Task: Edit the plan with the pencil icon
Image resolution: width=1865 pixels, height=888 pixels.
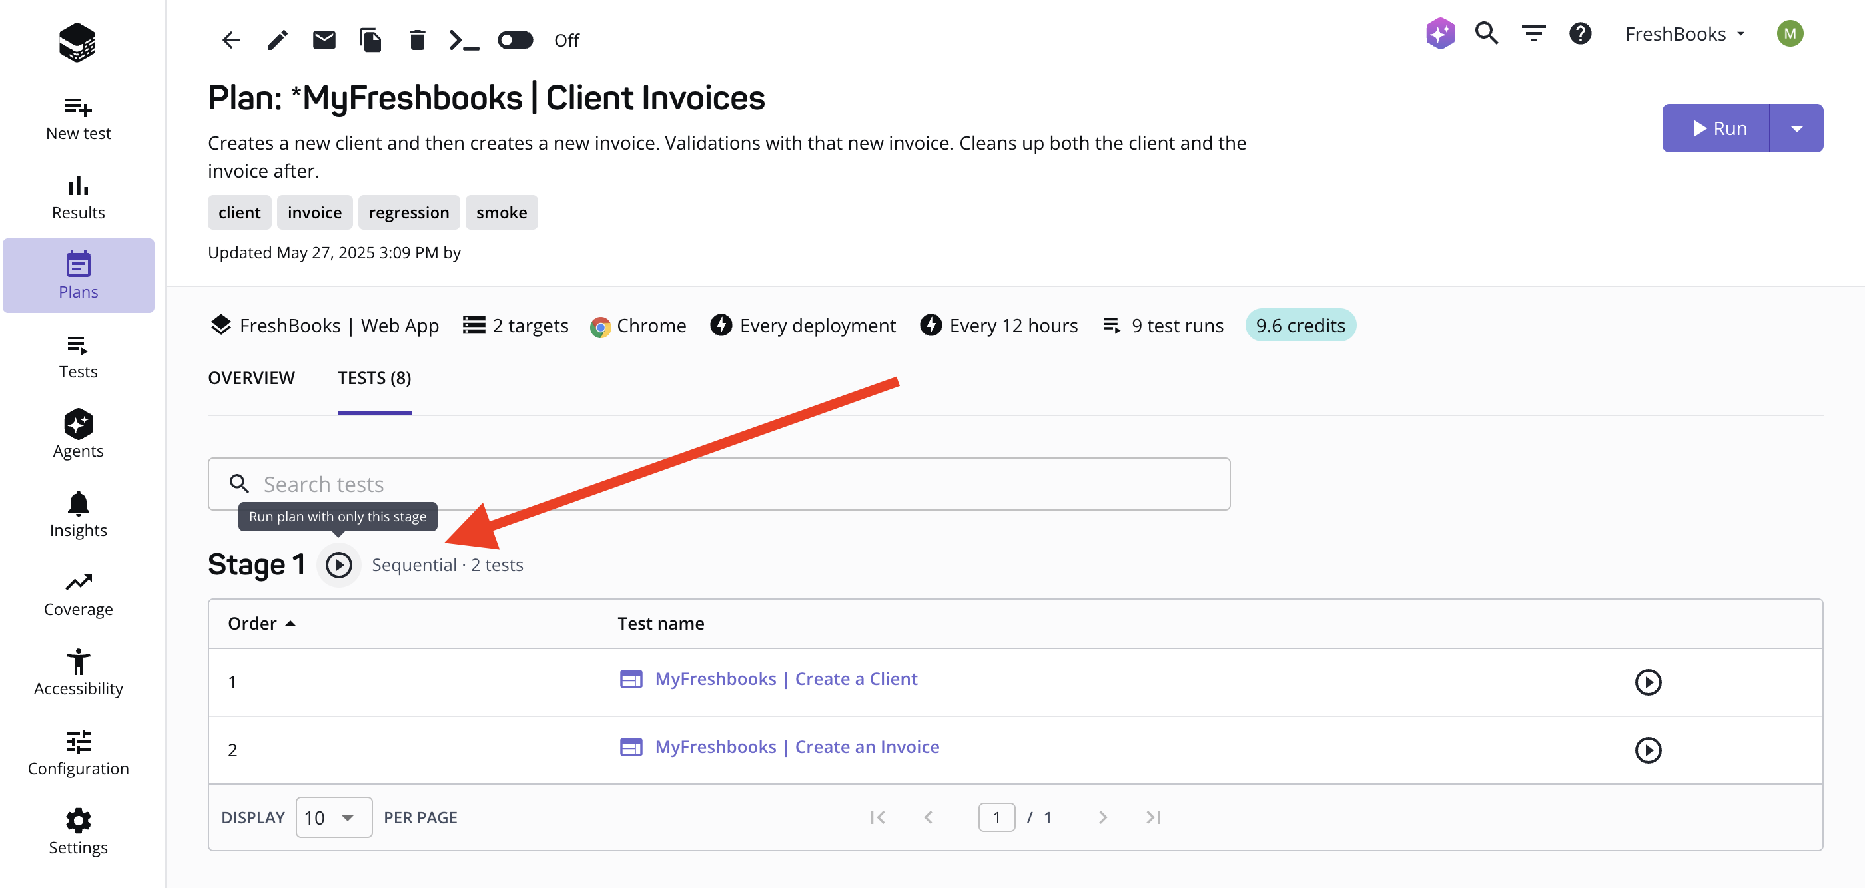Action: [277, 40]
